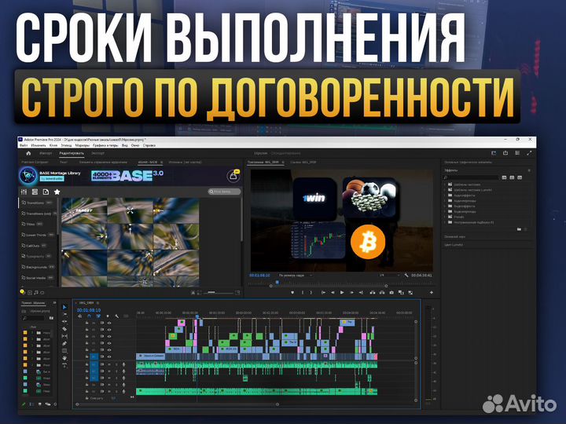This screenshot has height=424, width=566.
Task: Click Program monitor blue playhead marker
Action: pos(277,283)
